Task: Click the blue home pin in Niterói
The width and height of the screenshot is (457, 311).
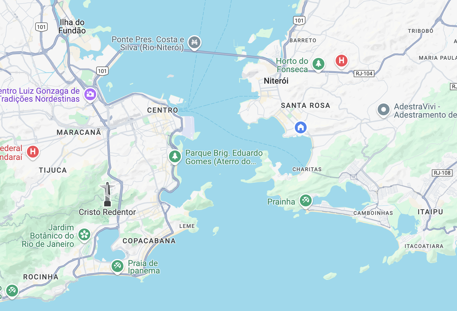Action: tap(301, 127)
